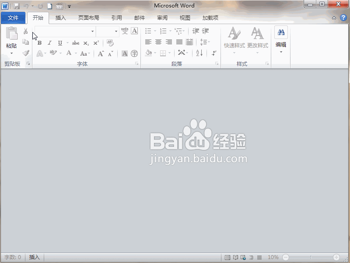Switch to web layout view icon
Viewport: 350px width, 263px height.
[243, 257]
